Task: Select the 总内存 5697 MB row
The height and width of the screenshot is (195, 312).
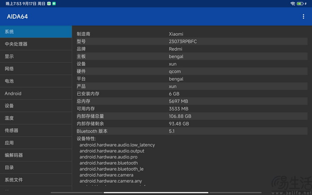Action: point(192,101)
